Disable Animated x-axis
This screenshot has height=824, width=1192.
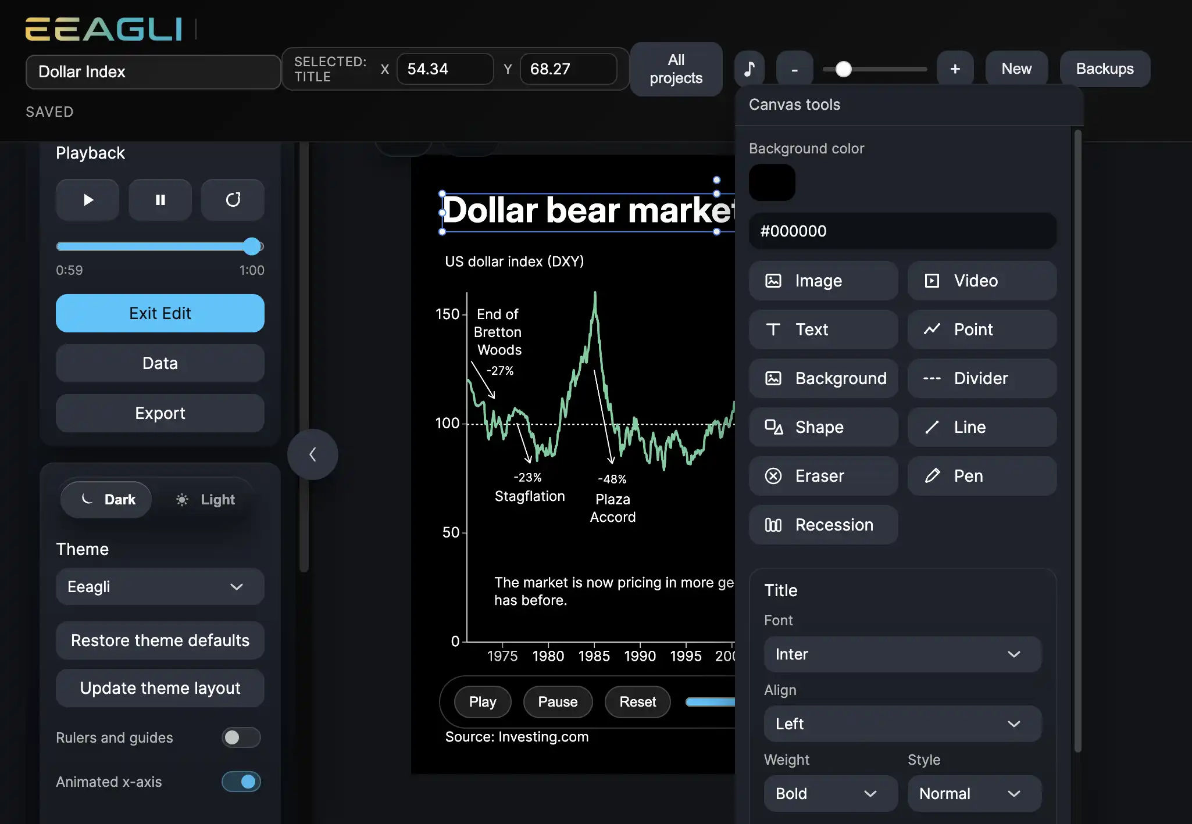pyautogui.click(x=241, y=782)
